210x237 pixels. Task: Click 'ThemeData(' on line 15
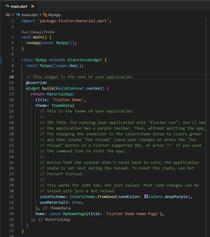63,106
